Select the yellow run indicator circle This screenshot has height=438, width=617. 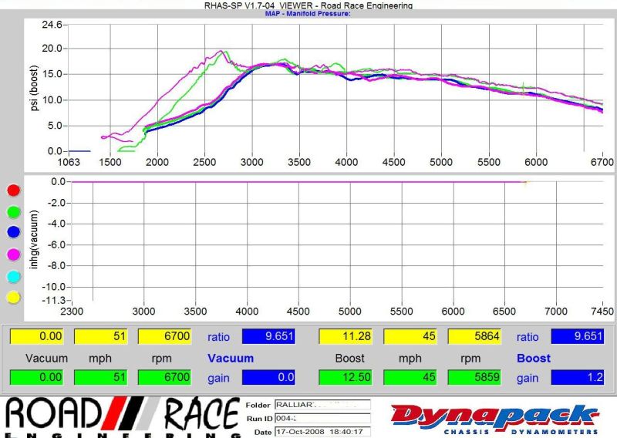point(12,297)
